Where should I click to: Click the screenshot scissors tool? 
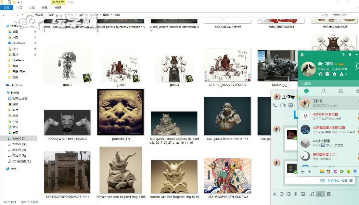pyautogui.click(x=319, y=194)
